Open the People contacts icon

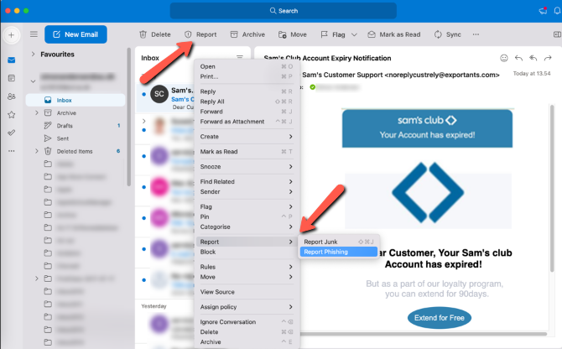point(12,96)
